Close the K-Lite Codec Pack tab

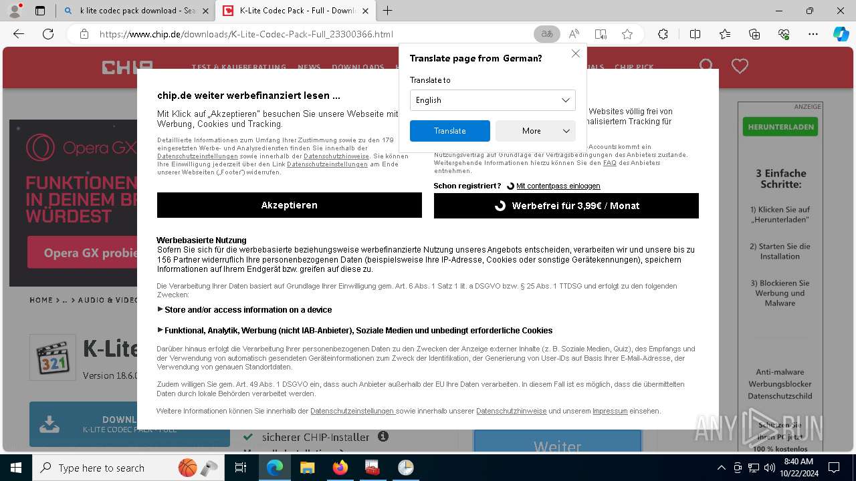364,11
